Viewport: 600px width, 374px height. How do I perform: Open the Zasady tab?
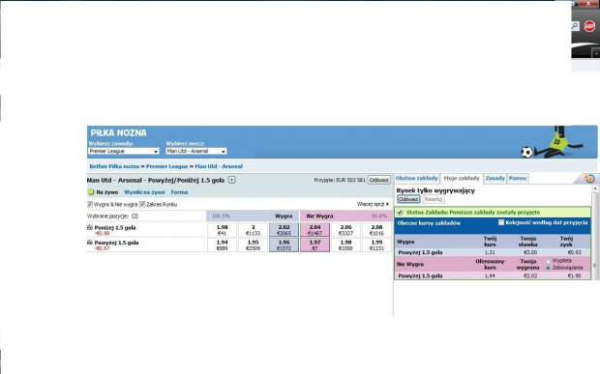coord(495,179)
